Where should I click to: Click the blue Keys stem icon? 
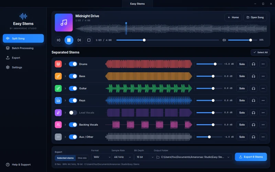pyautogui.click(x=58, y=100)
